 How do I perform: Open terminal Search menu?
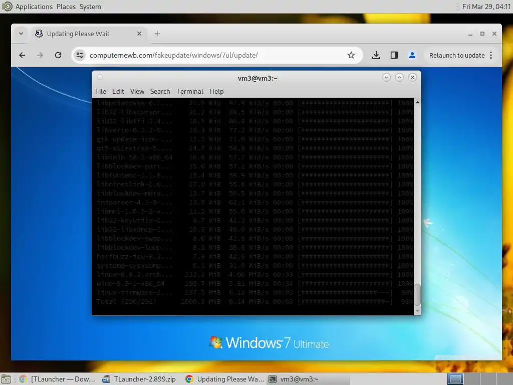tap(160, 91)
